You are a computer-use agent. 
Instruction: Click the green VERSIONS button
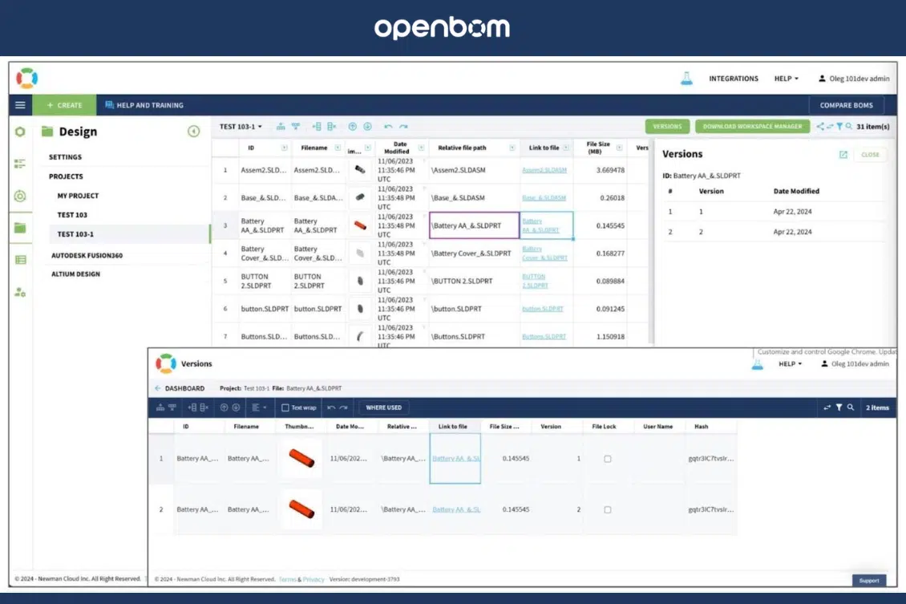pos(667,127)
